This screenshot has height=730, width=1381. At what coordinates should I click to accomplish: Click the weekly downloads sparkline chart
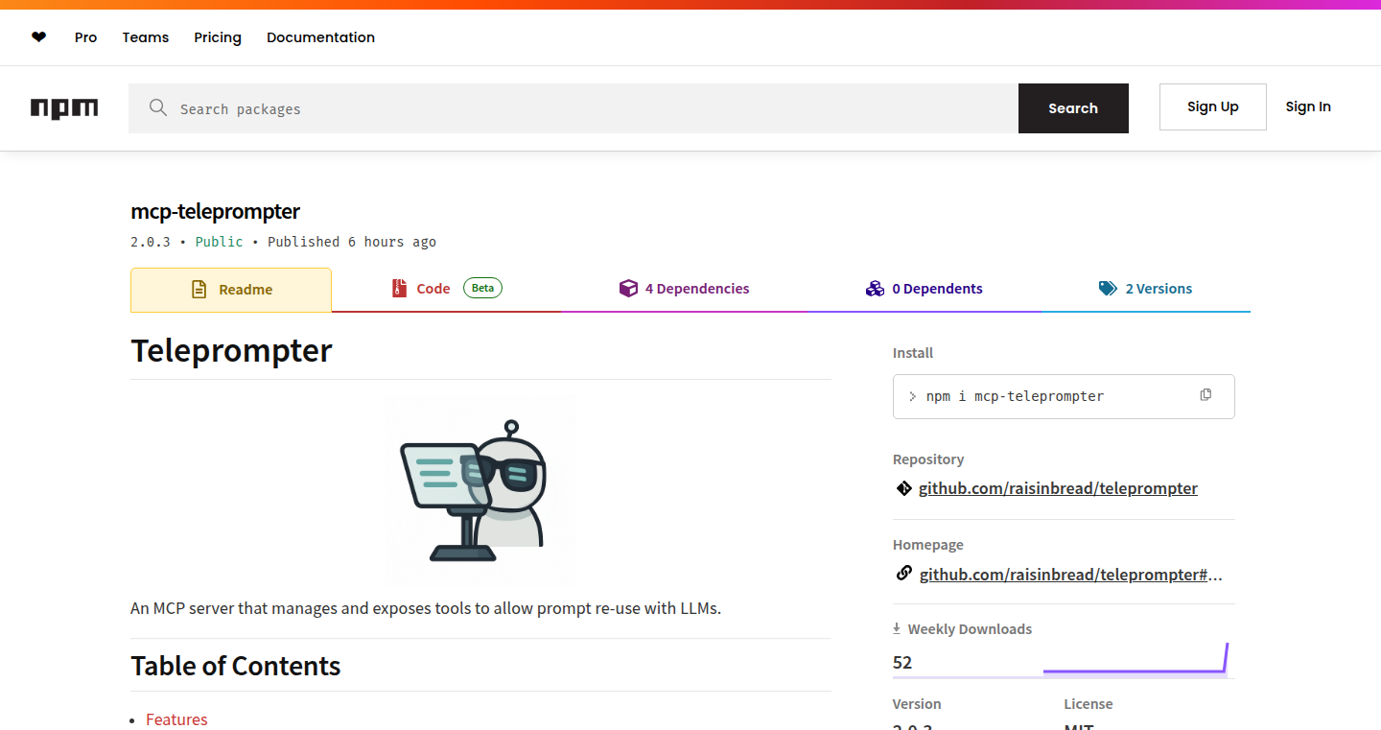coord(1135,659)
